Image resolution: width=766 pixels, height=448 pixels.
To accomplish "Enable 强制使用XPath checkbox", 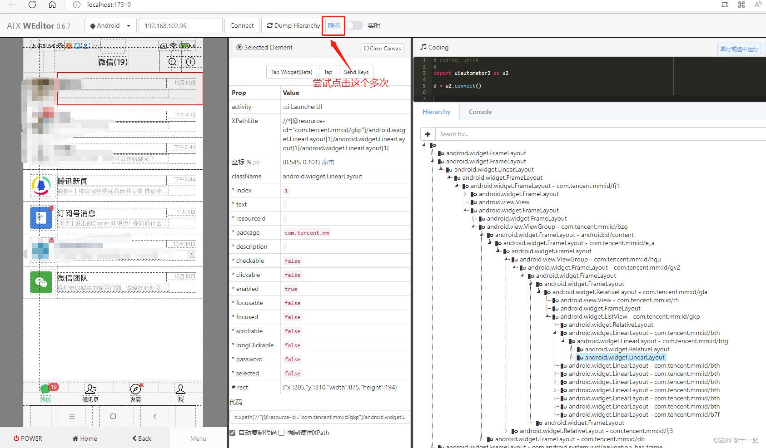I will [x=282, y=433].
